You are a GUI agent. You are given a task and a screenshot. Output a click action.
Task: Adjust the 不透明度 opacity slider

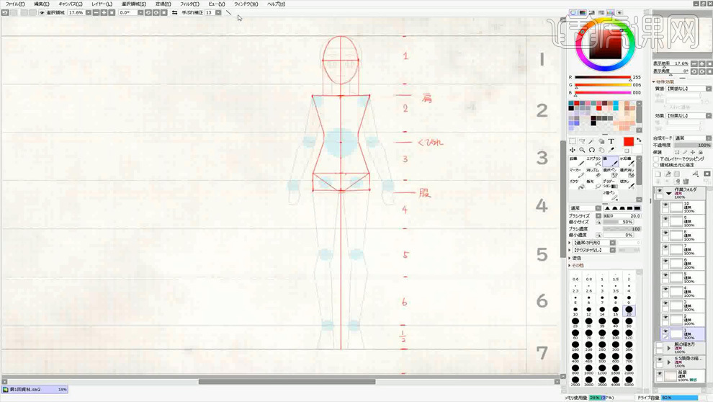[x=691, y=145]
